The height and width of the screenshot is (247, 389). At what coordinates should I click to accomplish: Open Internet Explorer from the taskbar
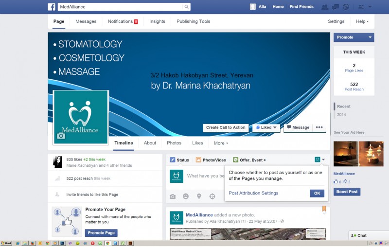click(18, 243)
